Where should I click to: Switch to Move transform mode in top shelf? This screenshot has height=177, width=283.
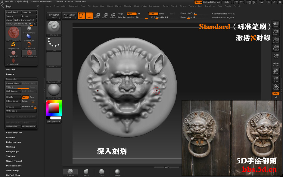pyautogui.click(x=97, y=16)
